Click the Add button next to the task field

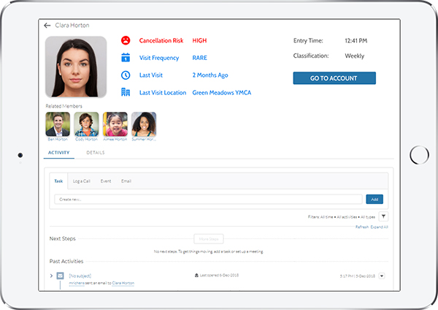click(374, 199)
